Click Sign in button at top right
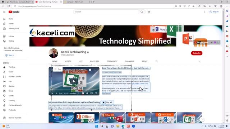This screenshot has width=230, height=129. [x=214, y=12]
